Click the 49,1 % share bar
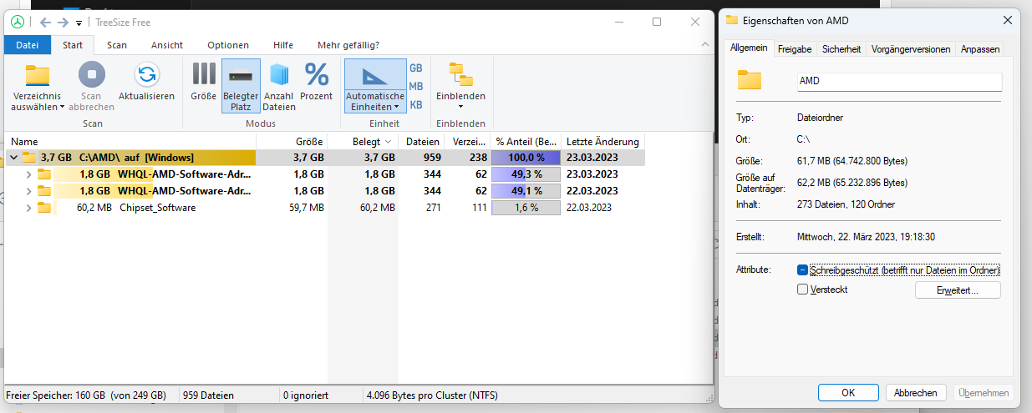 (x=526, y=191)
